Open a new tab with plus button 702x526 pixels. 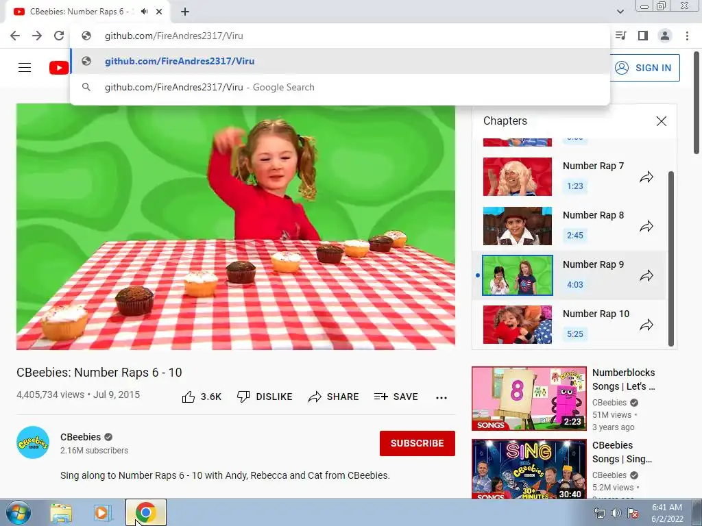[x=185, y=12]
